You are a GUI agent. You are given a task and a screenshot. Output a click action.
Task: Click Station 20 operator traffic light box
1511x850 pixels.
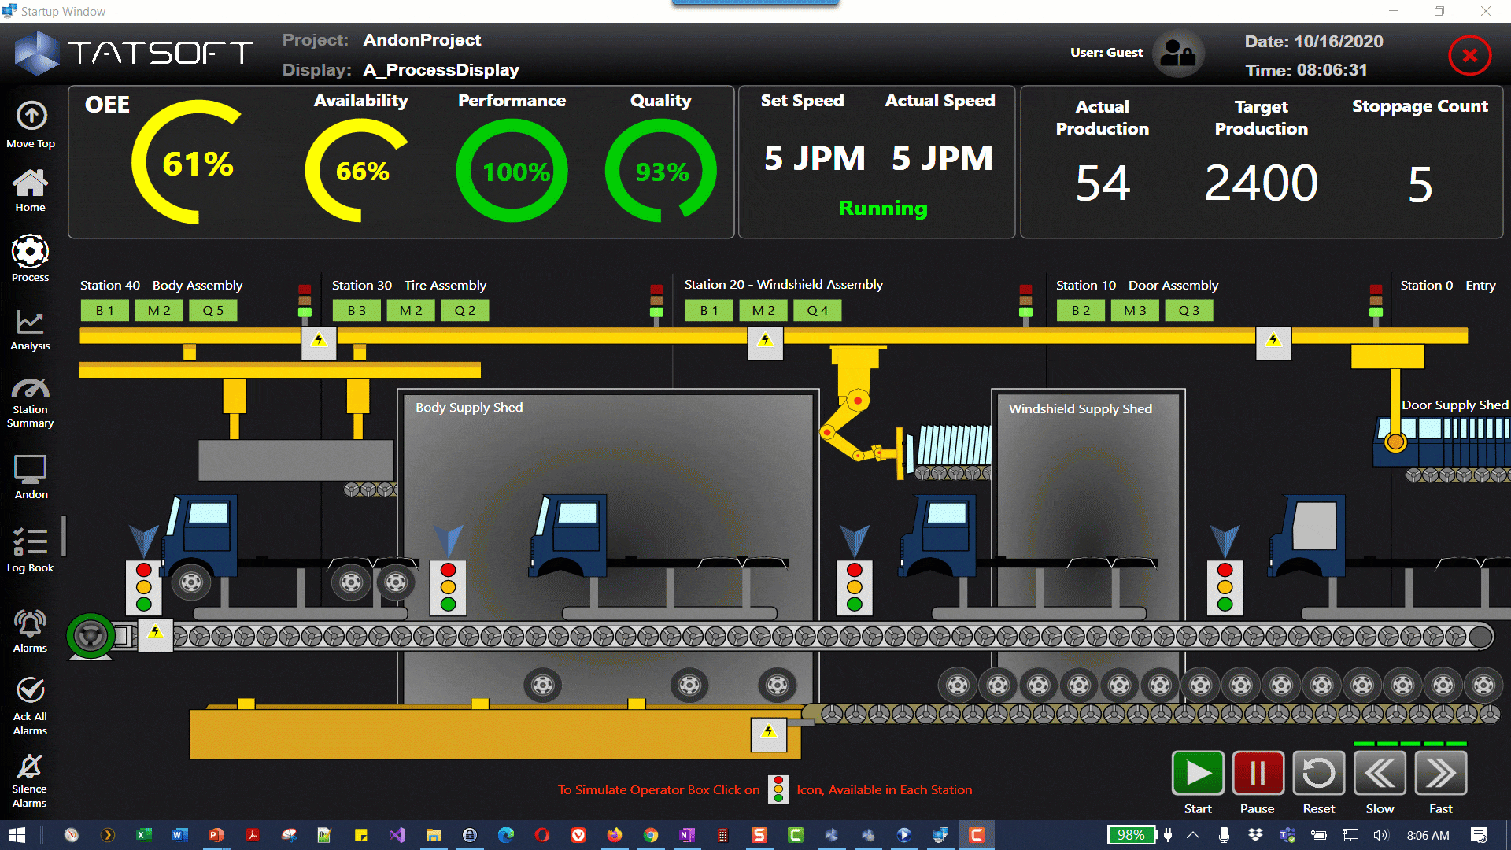coord(855,587)
